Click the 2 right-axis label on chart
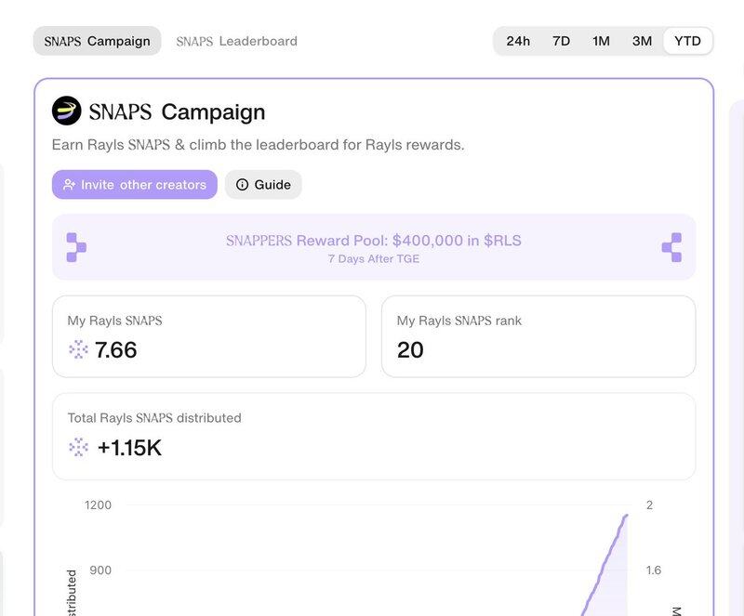Screen dimensions: 744x616 point(649,505)
